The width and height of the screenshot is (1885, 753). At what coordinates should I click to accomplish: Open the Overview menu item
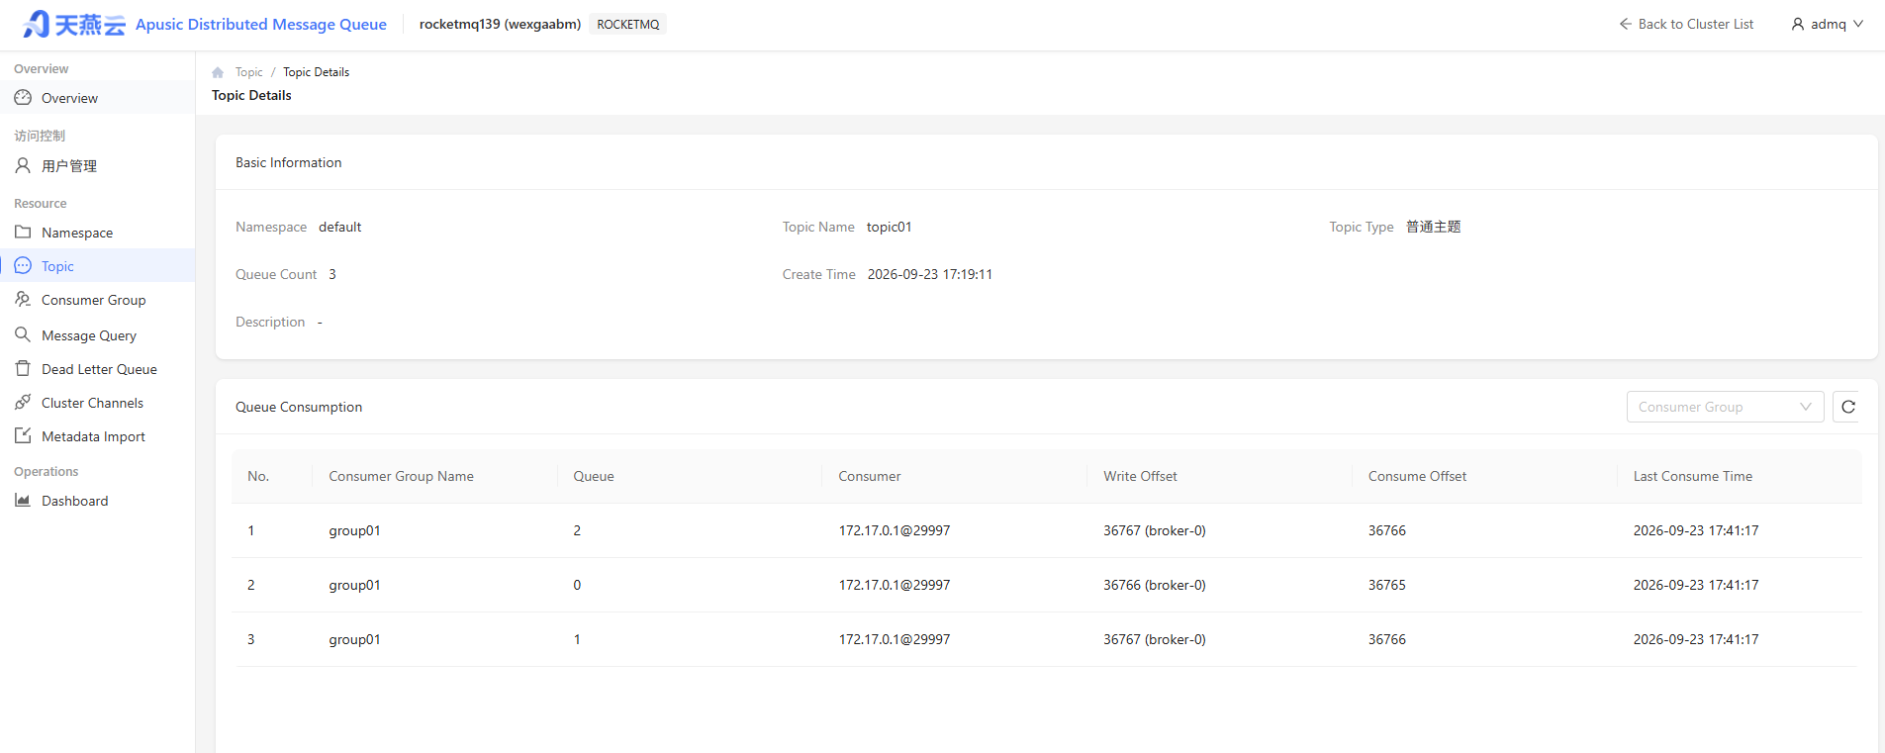pos(97,98)
